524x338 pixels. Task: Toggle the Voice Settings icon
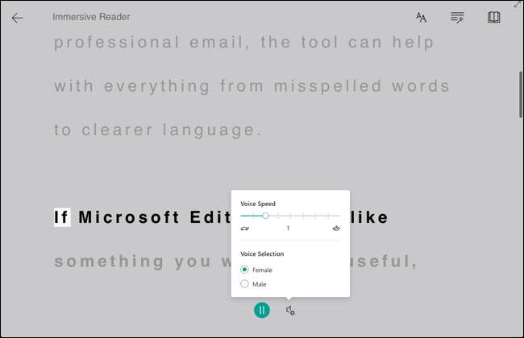tap(289, 311)
